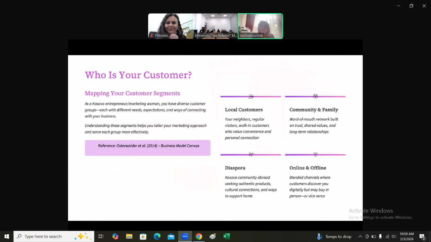Select Filloreta's video thumbnail

click(x=171, y=26)
